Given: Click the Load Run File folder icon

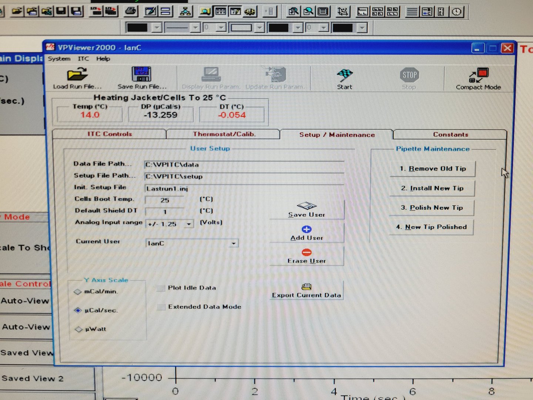Looking at the screenshot, I should pos(77,74).
